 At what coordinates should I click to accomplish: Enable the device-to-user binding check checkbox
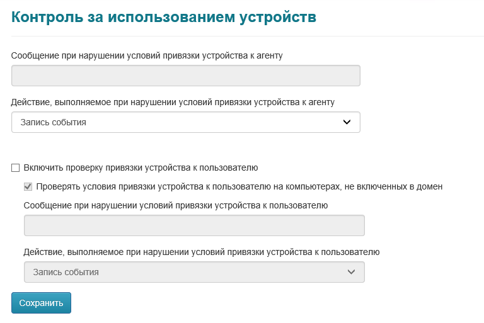[16, 167]
